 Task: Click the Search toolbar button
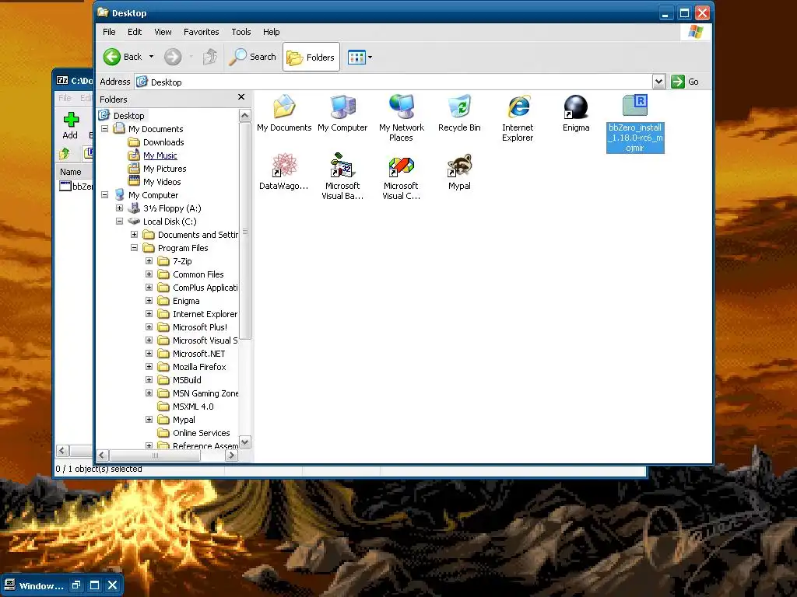(253, 57)
